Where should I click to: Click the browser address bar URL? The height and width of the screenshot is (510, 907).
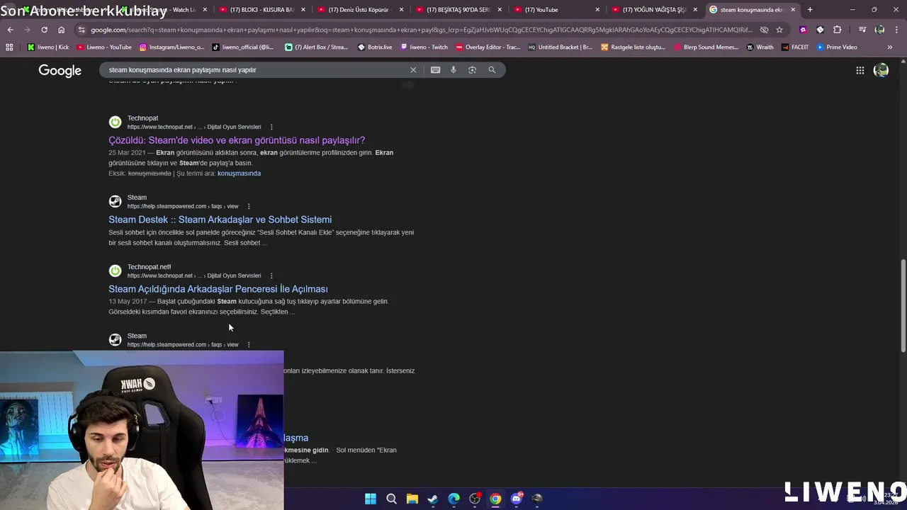point(422,30)
